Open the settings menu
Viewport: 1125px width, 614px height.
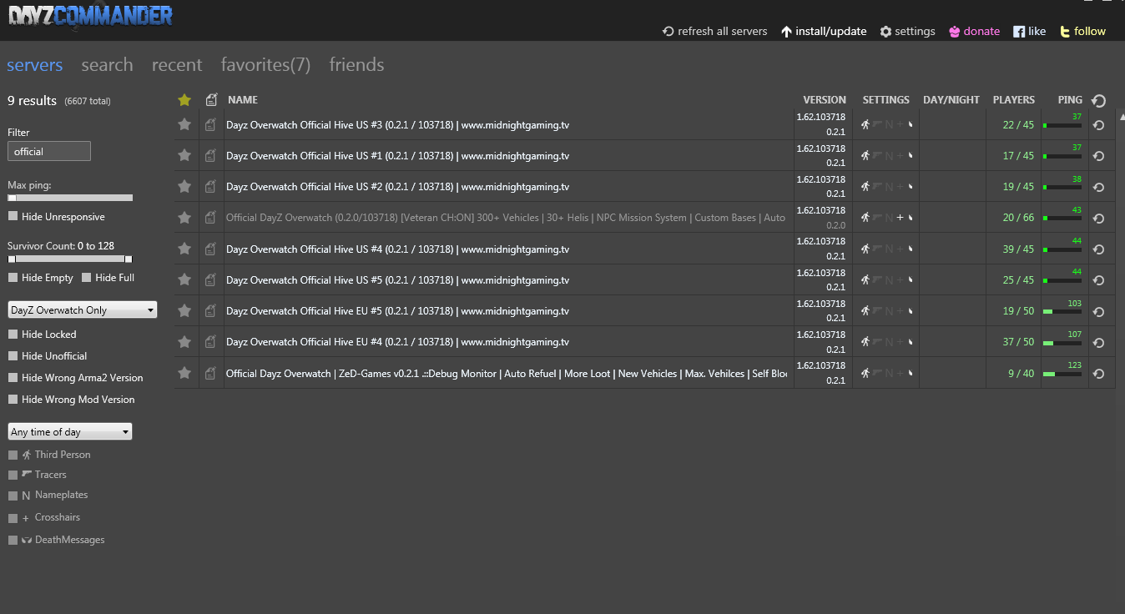pyautogui.click(x=907, y=32)
